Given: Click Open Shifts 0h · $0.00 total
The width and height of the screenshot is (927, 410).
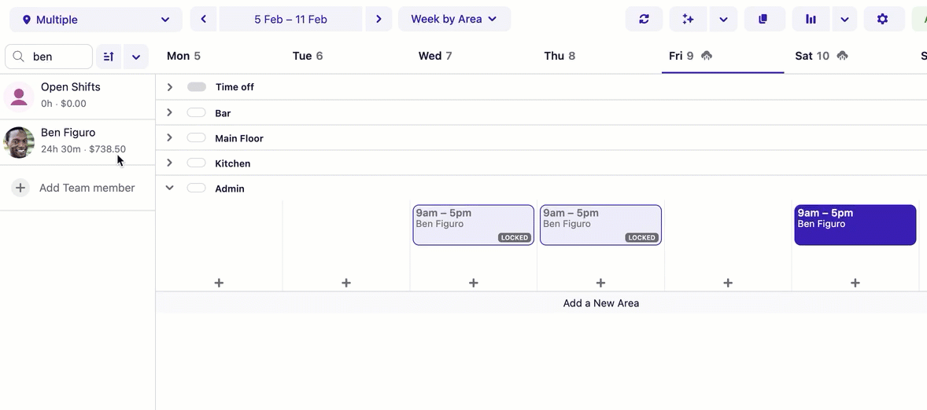Looking at the screenshot, I should (63, 104).
